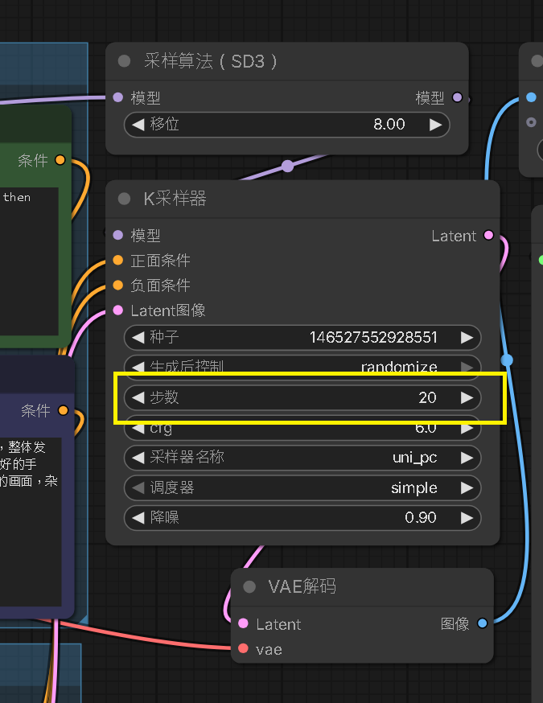Viewport: 543px width, 703px height.
Task: Click the blue input socket on right node
Action: (x=532, y=97)
